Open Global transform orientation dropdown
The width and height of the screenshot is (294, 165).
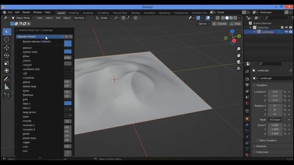pos(104,18)
